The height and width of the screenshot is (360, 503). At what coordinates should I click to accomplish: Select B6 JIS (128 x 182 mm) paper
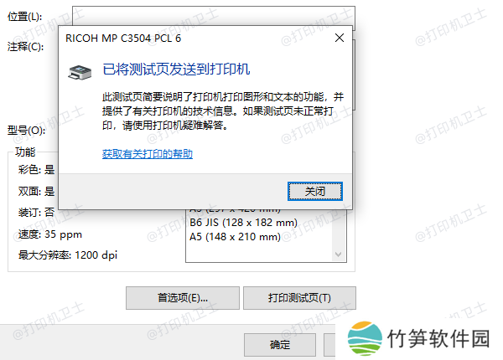click(x=243, y=222)
